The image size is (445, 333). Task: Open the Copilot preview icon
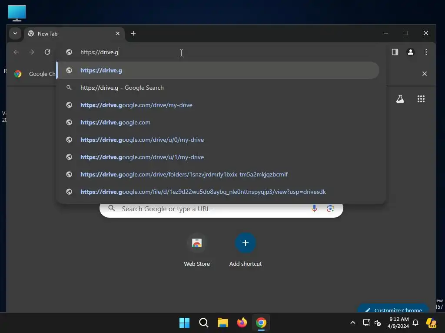[x=431, y=323]
